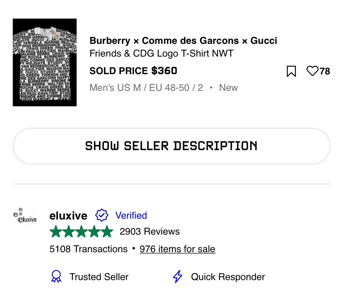This screenshot has height=300, width=343.
Task: Click the Quick Responder label
Action: click(228, 277)
